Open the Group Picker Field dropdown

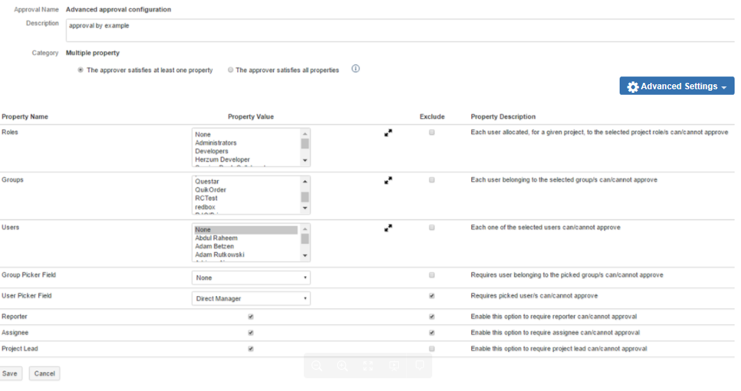[251, 278]
